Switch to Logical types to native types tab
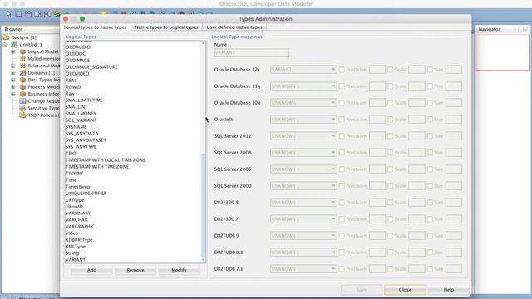532x299 pixels. point(95,27)
